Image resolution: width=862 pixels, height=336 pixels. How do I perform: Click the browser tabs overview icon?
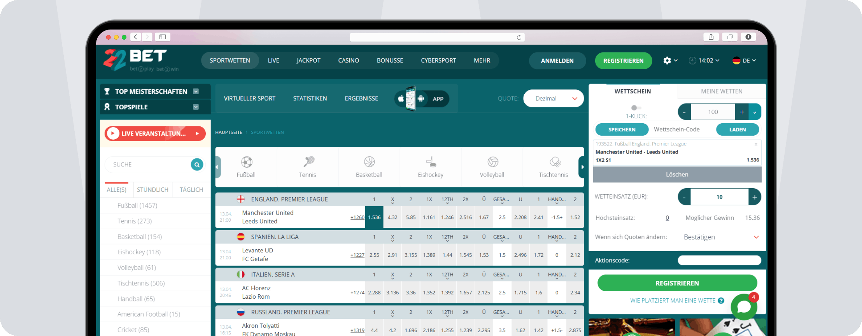click(730, 37)
